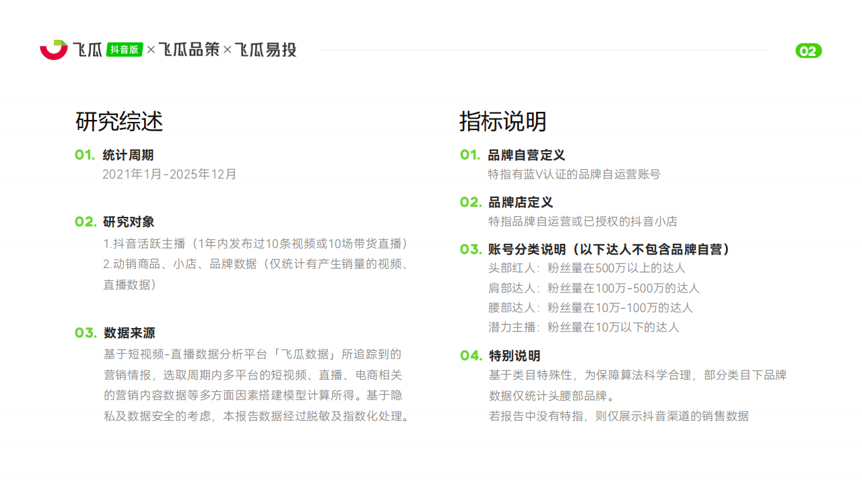Click the green 02 page number badge
862x485 pixels.
pos(808,51)
